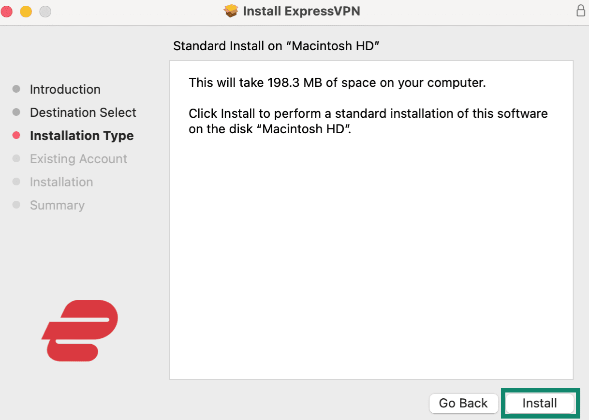The image size is (589, 420).
Task: Click the Existing Account step label
Action: coord(79,159)
